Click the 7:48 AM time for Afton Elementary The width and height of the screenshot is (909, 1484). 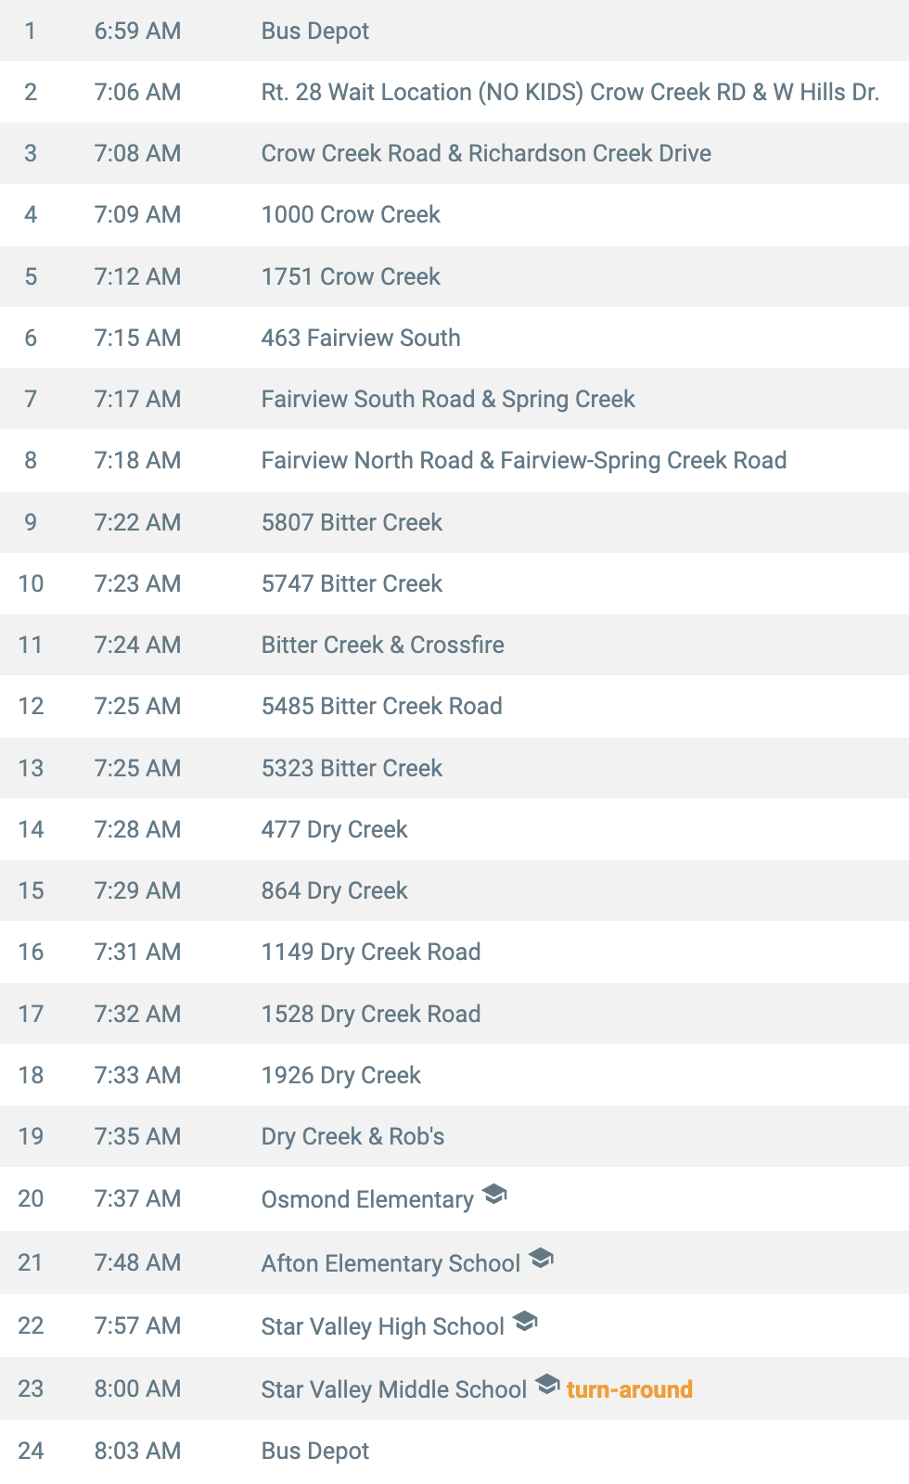(x=137, y=1262)
